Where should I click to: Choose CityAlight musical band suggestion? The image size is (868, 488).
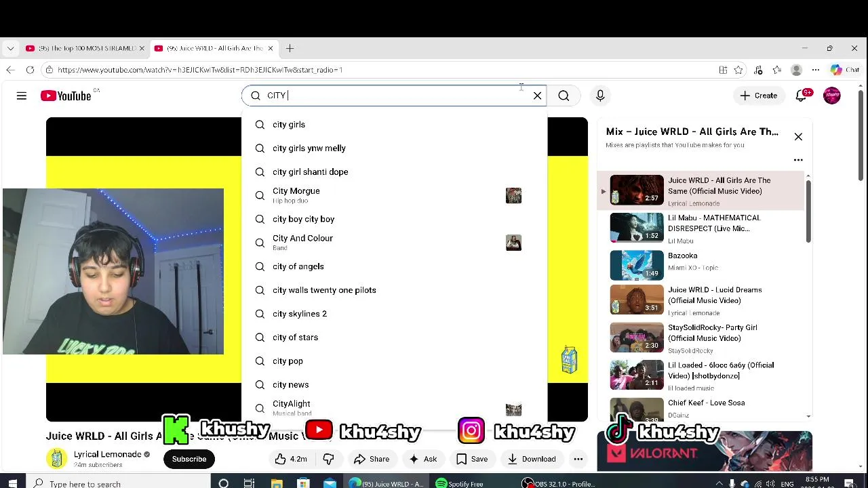(394, 408)
